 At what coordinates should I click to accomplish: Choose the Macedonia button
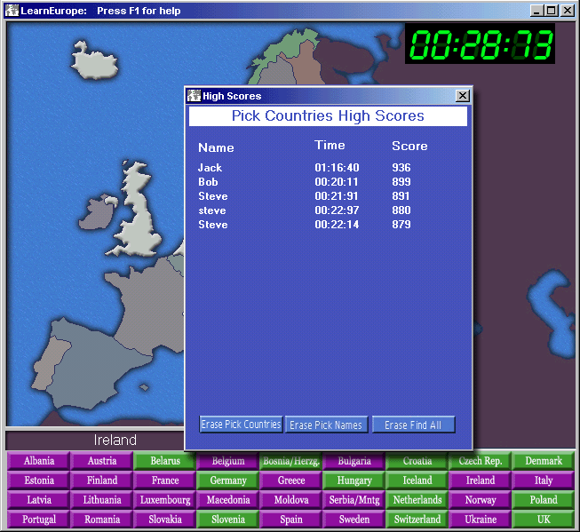[x=228, y=500]
